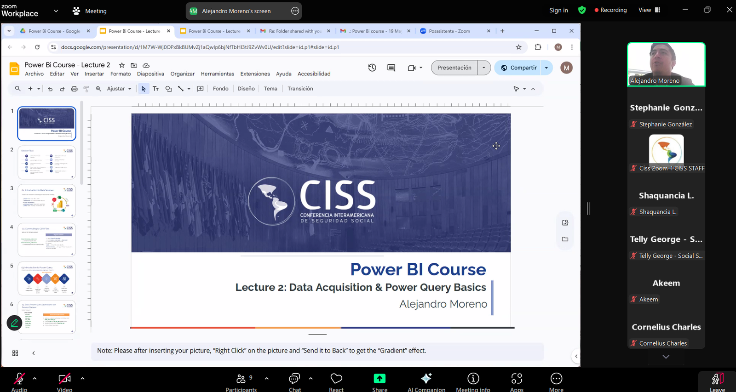Click the React heart icon
Screen dimensions: 736x392
(x=336, y=381)
